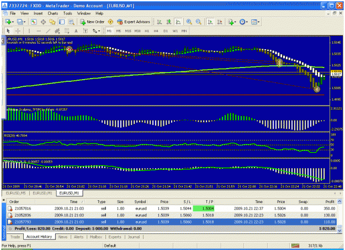
Task: Open the Charts menu
Action: tap(53, 13)
